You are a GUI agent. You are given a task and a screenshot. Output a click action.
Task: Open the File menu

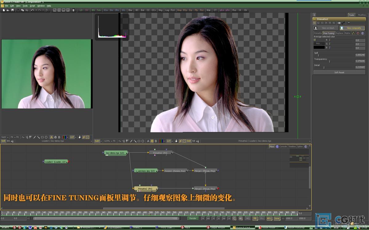[x=6, y=6]
